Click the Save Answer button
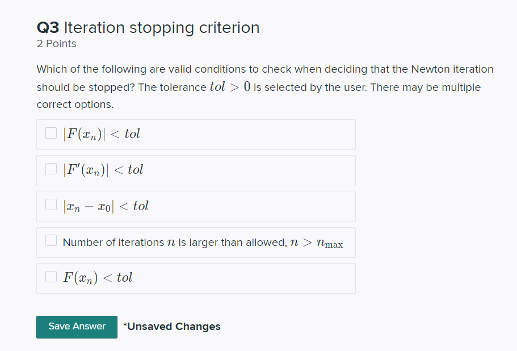The height and width of the screenshot is (351, 517). [77, 327]
